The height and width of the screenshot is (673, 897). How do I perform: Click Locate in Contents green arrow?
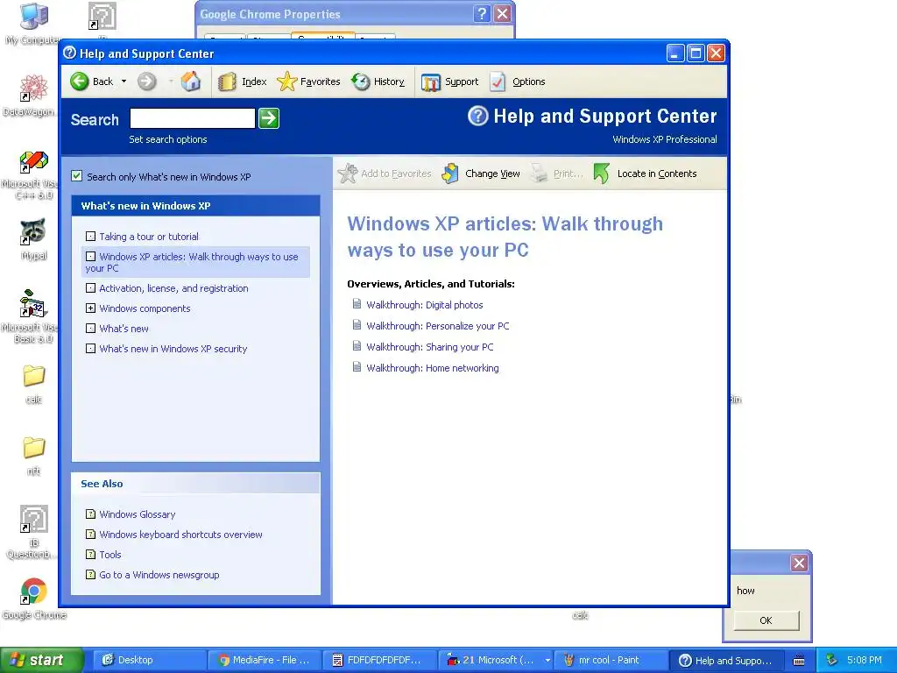[601, 174]
